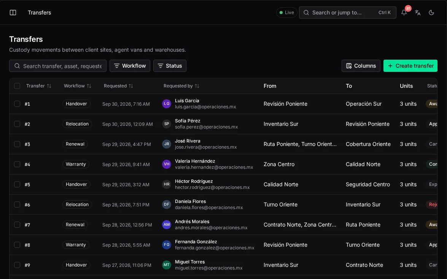Open the Status filter dropdown
The image size is (447, 279).
pos(170,66)
